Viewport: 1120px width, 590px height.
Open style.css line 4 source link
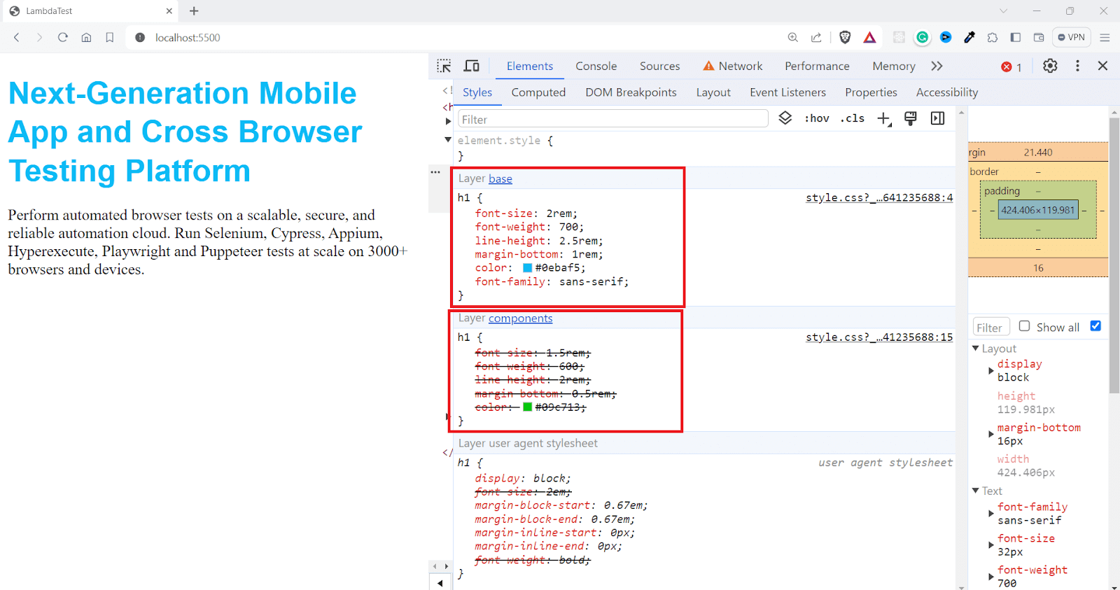878,198
